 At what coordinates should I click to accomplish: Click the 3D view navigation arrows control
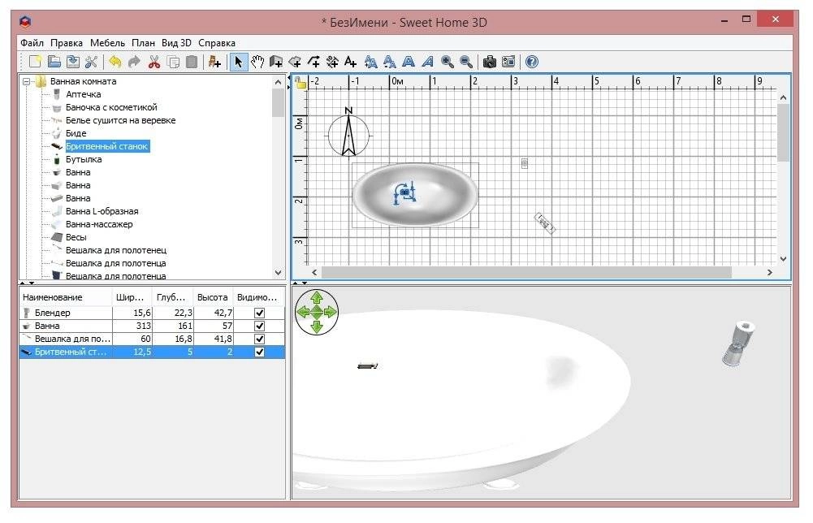click(317, 312)
